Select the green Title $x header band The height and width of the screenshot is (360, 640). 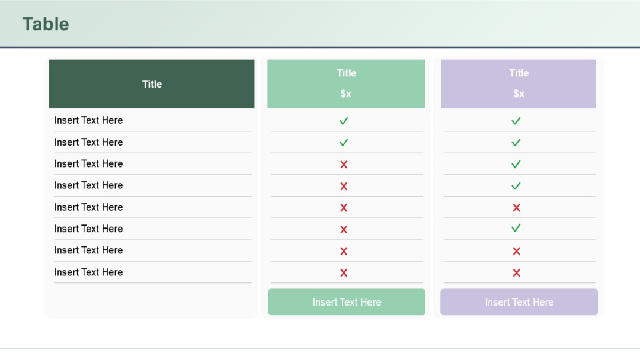pos(346,83)
